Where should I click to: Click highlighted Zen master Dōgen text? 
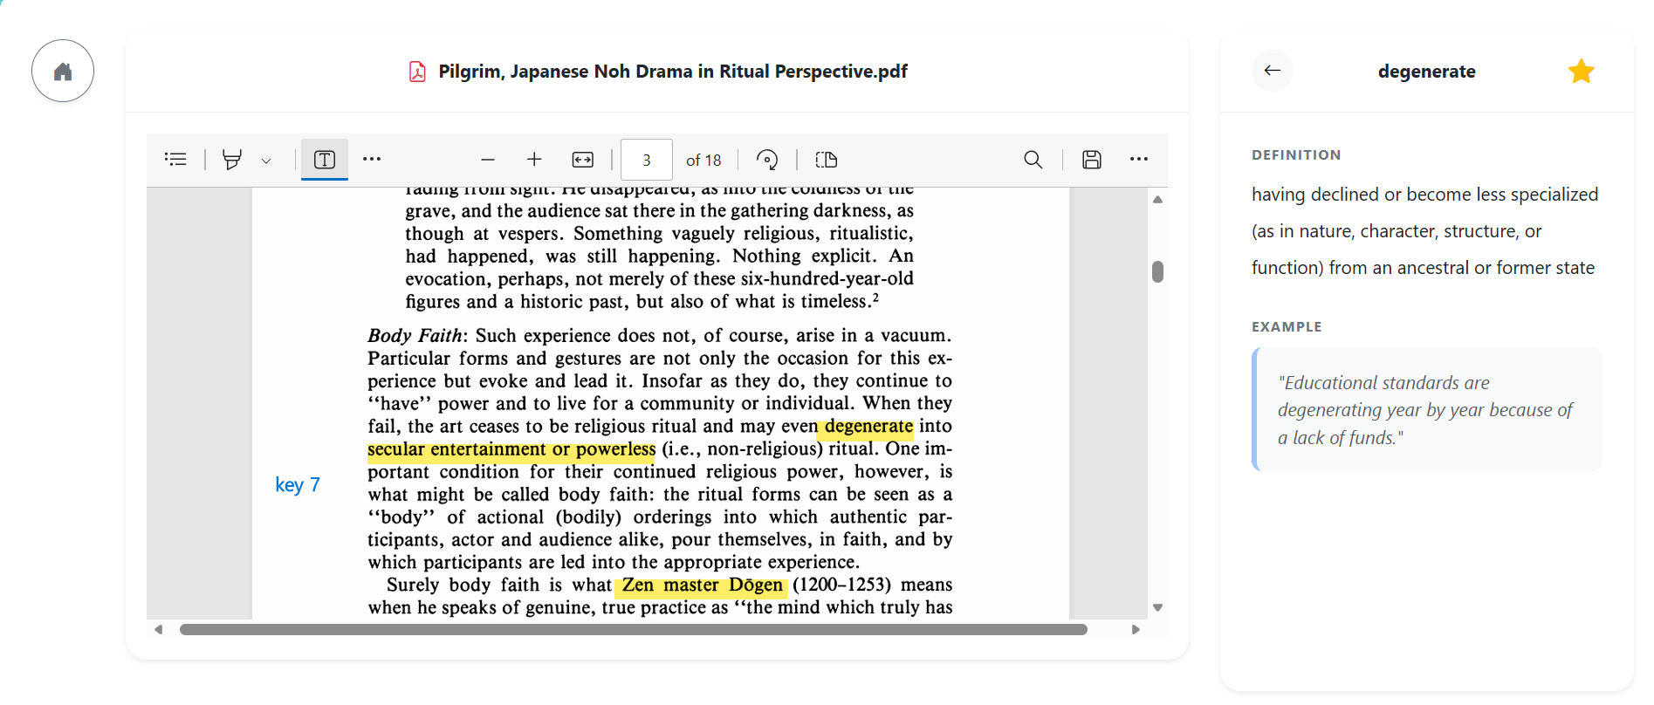[702, 585]
